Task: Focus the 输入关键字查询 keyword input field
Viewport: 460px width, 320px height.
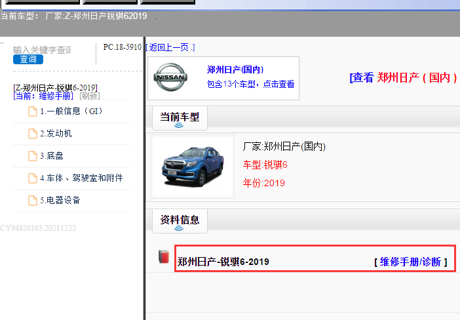Action: 42,50
